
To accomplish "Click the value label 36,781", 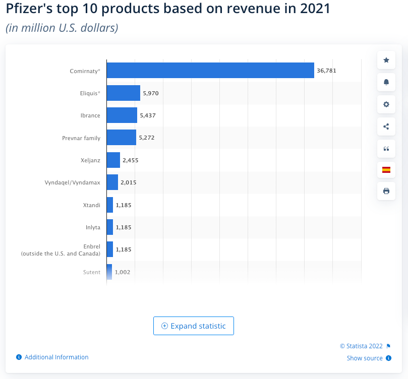I will (326, 71).
